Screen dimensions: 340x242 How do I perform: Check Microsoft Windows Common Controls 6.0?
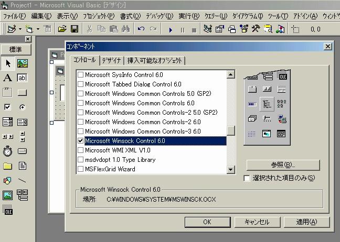pos(80,103)
